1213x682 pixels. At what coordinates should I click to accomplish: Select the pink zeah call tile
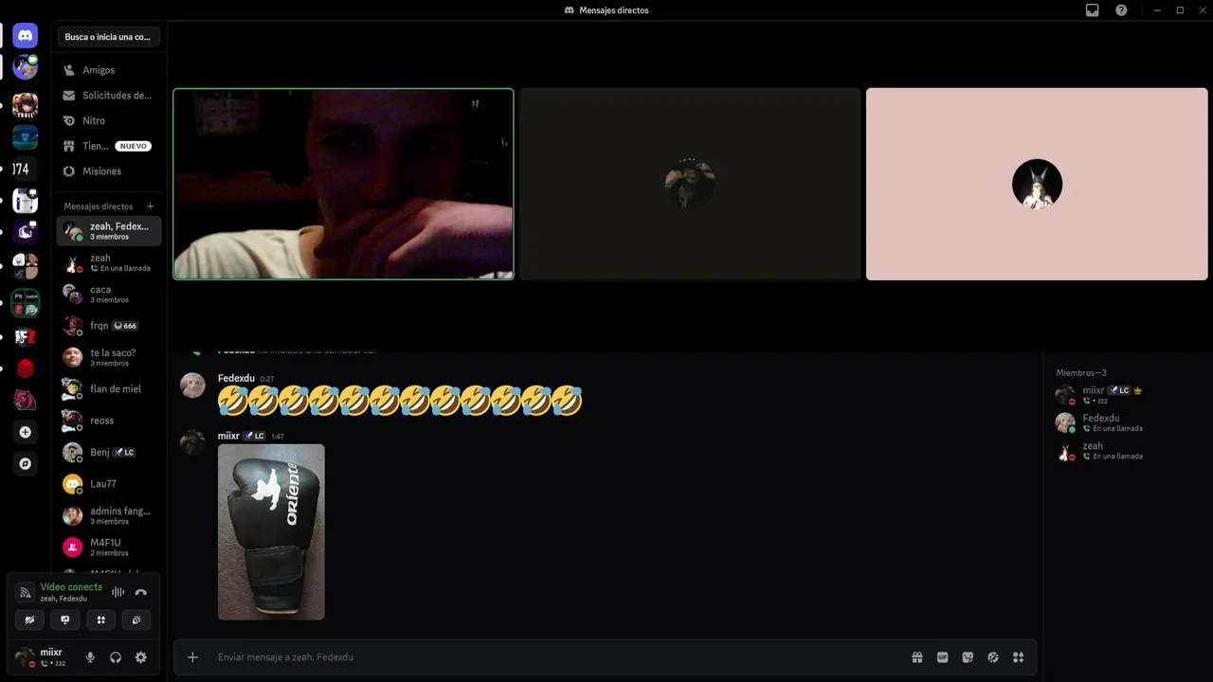tap(1037, 184)
